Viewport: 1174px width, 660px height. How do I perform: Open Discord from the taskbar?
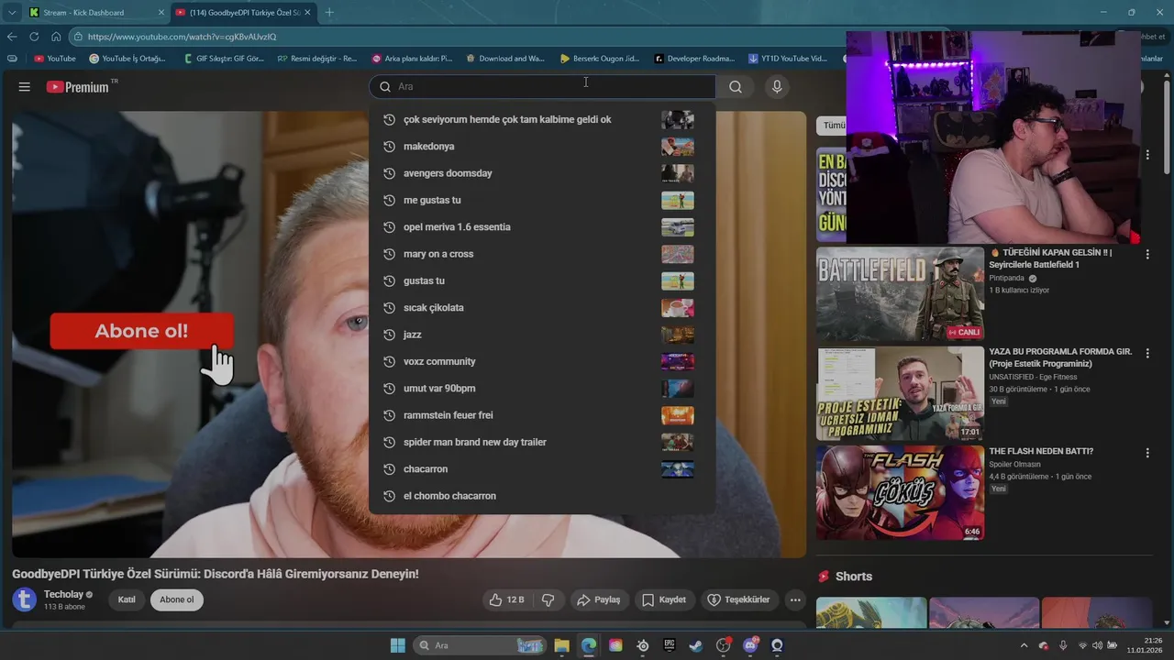(x=750, y=645)
